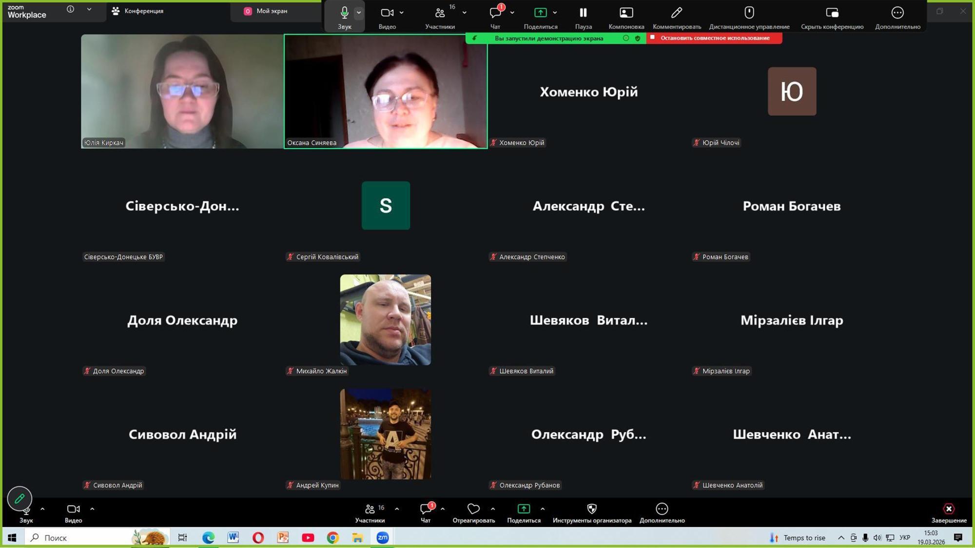Pause screen sharing with Пауза button

[x=583, y=13]
